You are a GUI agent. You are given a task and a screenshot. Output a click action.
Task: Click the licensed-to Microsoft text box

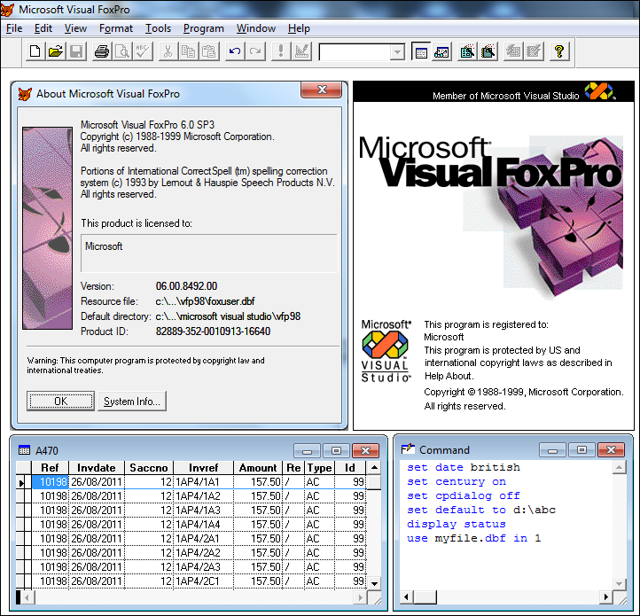[x=209, y=253]
